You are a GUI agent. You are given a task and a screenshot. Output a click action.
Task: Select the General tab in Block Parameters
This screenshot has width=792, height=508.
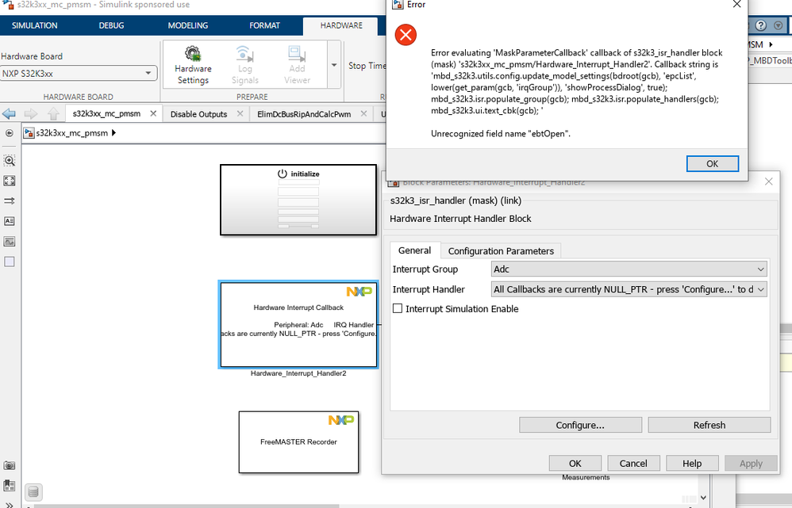pyautogui.click(x=414, y=250)
